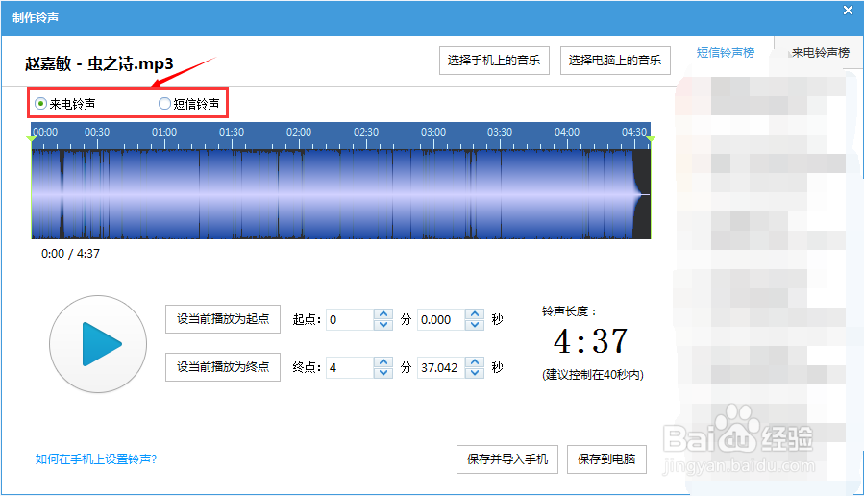
Task: Decrease the start point seconds value
Action: pos(475,325)
